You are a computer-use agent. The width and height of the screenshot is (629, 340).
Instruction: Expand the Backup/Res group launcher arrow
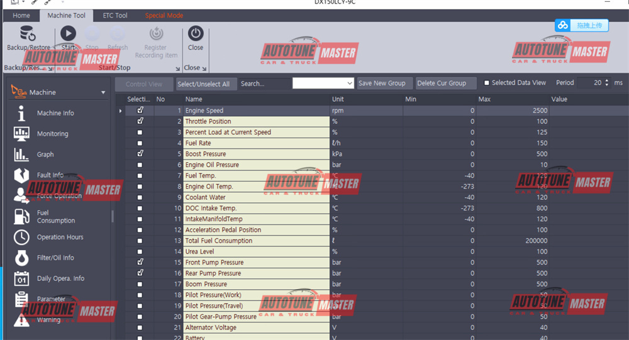point(50,69)
